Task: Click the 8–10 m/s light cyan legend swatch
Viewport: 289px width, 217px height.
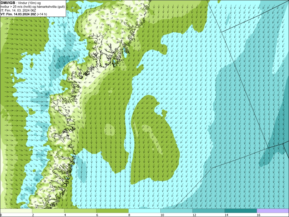Action: coord(144,211)
